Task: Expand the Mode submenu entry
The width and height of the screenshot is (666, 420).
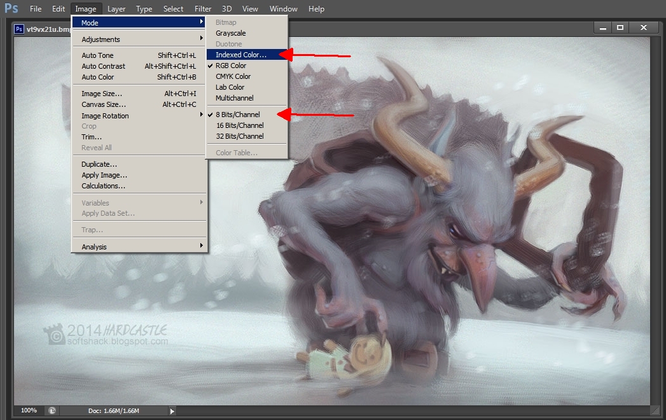Action: 139,22
